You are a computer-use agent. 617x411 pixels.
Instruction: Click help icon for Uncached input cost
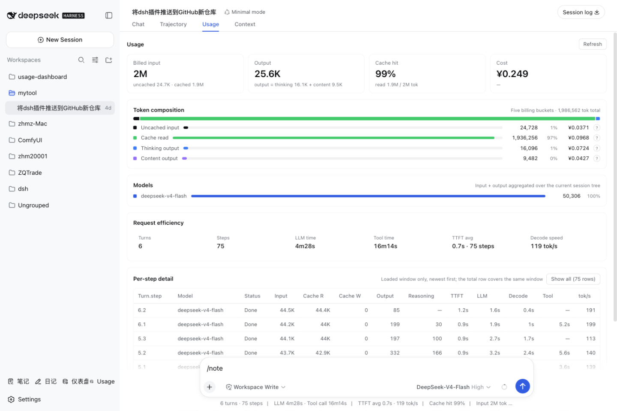pyautogui.click(x=597, y=128)
